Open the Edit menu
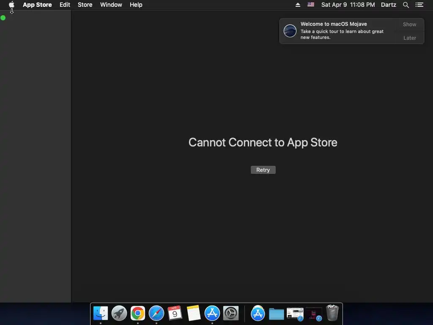Screen dimensions: 433x325 coord(65,5)
